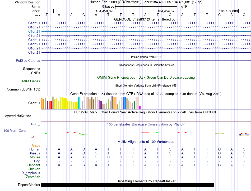Select the Scale track label
The height and width of the screenshot is (191, 251).
(x=36, y=7)
